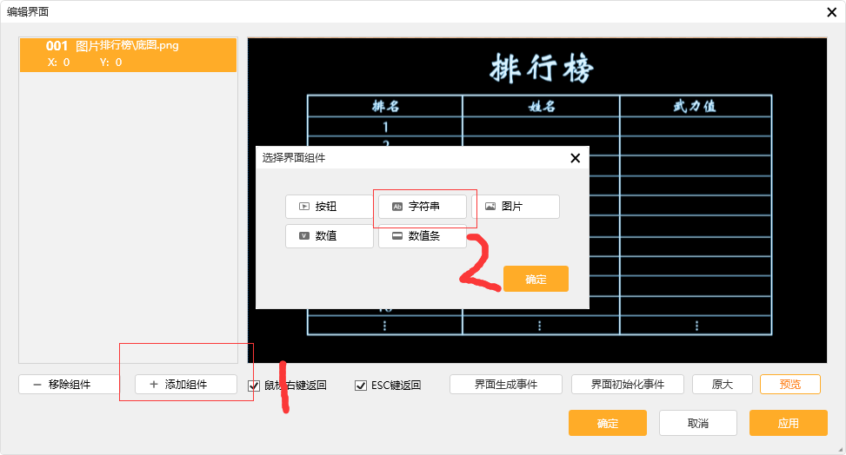Viewport: 846px width, 455px height.
Task: Select the 数值 (value) component
Action: pos(329,236)
